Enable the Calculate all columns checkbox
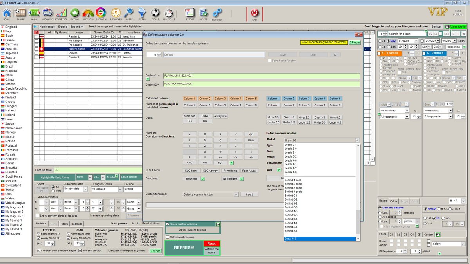Viewport: 470px width, 264px height. pos(168,237)
